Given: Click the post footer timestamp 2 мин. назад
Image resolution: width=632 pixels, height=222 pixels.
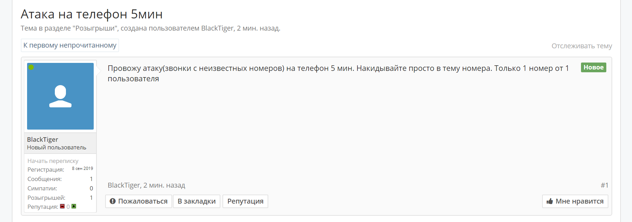Looking at the screenshot, I should (x=164, y=185).
